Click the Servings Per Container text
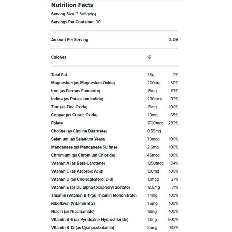The image size is (232, 232). 72,22
